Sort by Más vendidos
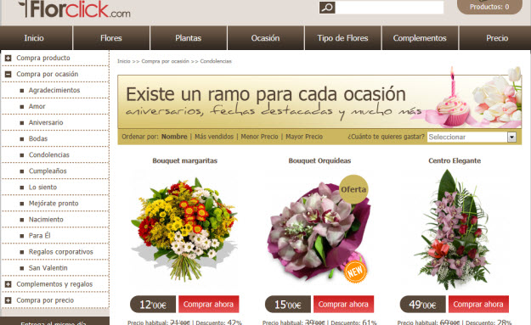 tap(214, 137)
